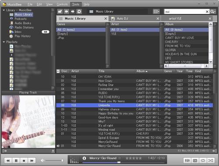Image resolution: width=219 pixels, height=166 pixels.
Task: Select GLORIA in the Album list
Action: point(186,50)
